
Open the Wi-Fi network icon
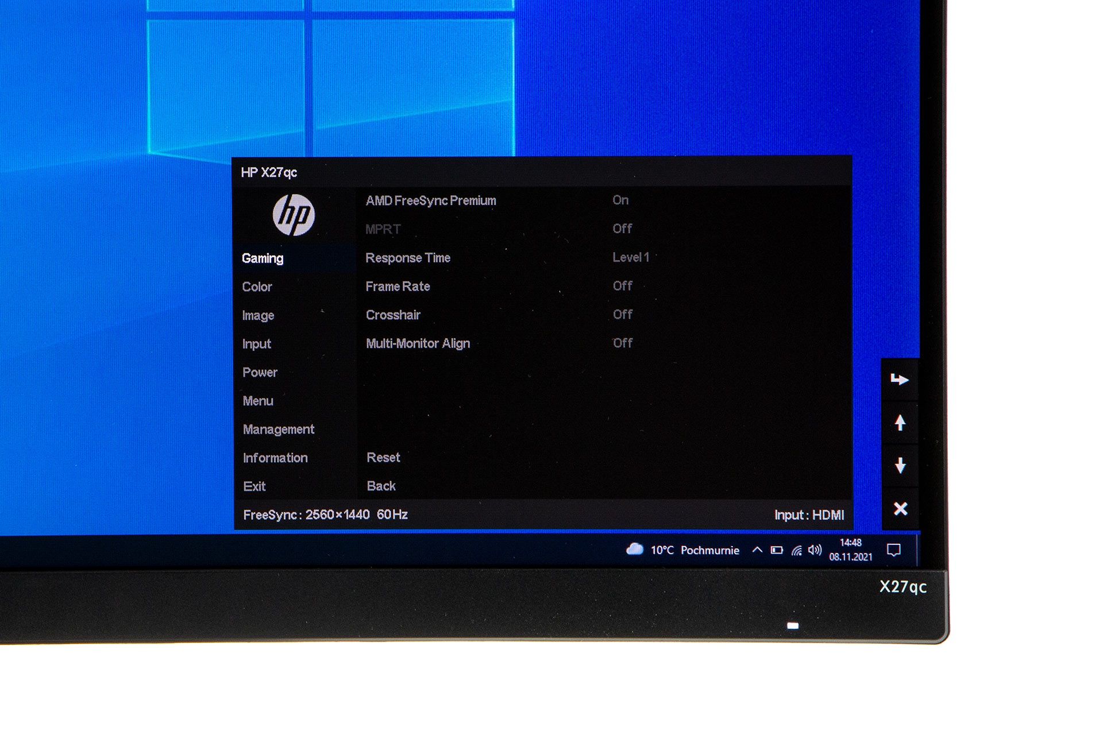click(x=796, y=550)
